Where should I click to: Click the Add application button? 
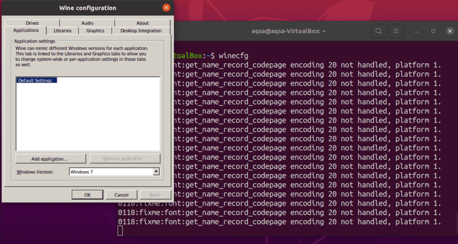51,159
